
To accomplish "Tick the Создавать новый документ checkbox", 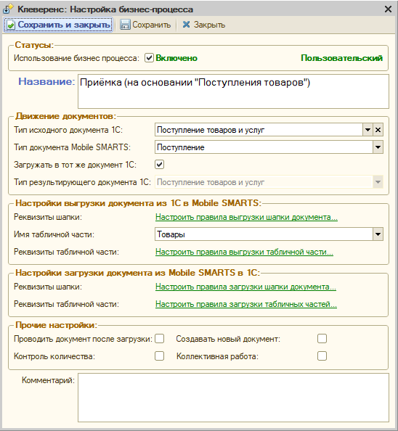I will 322,339.
